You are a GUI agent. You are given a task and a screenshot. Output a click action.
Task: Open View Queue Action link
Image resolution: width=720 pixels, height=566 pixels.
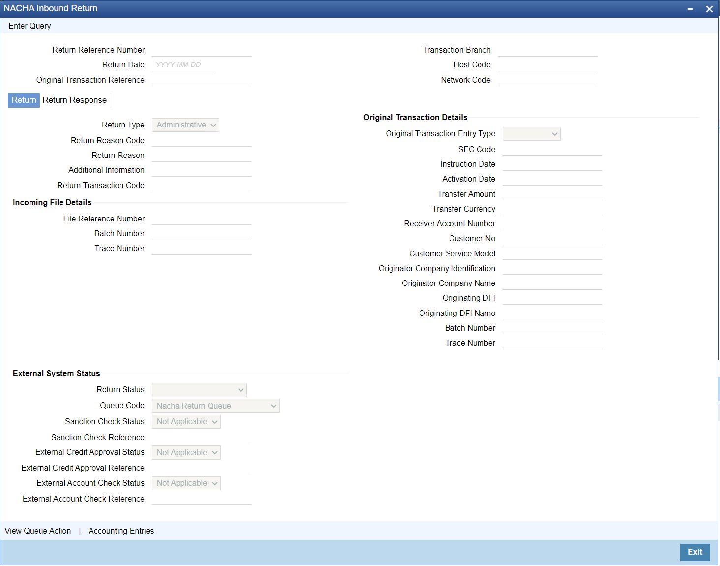[x=38, y=531]
